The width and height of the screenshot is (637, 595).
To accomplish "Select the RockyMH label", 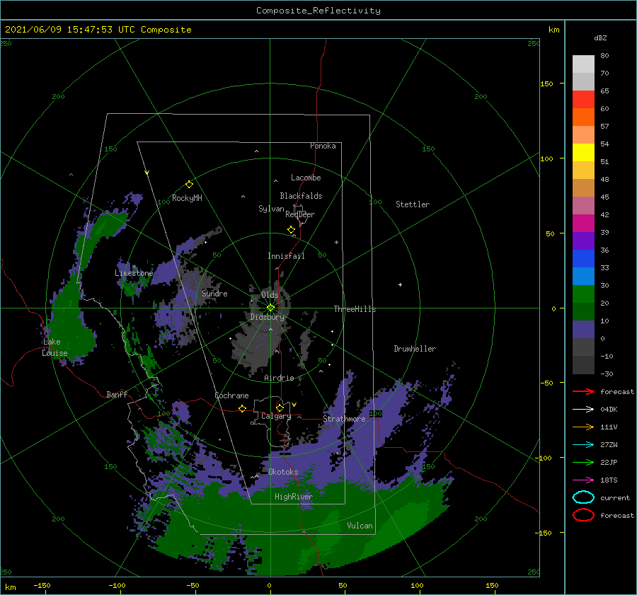I will coord(187,198).
